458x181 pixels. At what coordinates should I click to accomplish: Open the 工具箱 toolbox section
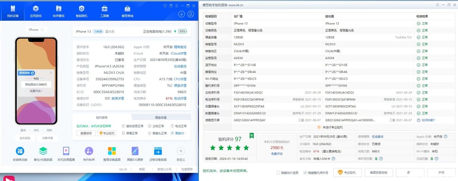pyautogui.click(x=105, y=11)
